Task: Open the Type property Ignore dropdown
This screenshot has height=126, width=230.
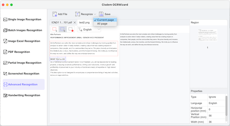Action: [x=216, y=97]
